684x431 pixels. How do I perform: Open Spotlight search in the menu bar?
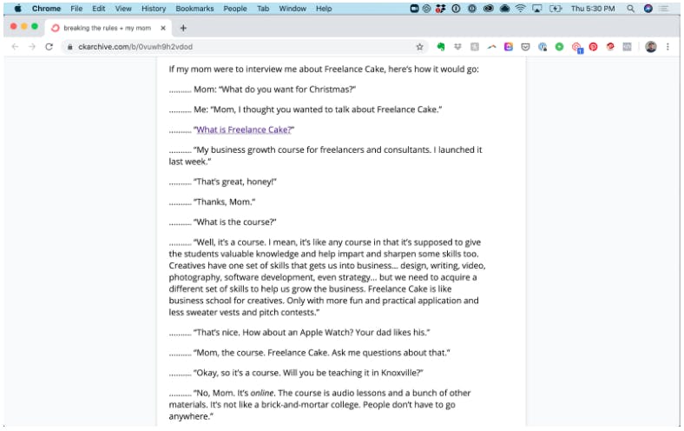click(x=630, y=9)
